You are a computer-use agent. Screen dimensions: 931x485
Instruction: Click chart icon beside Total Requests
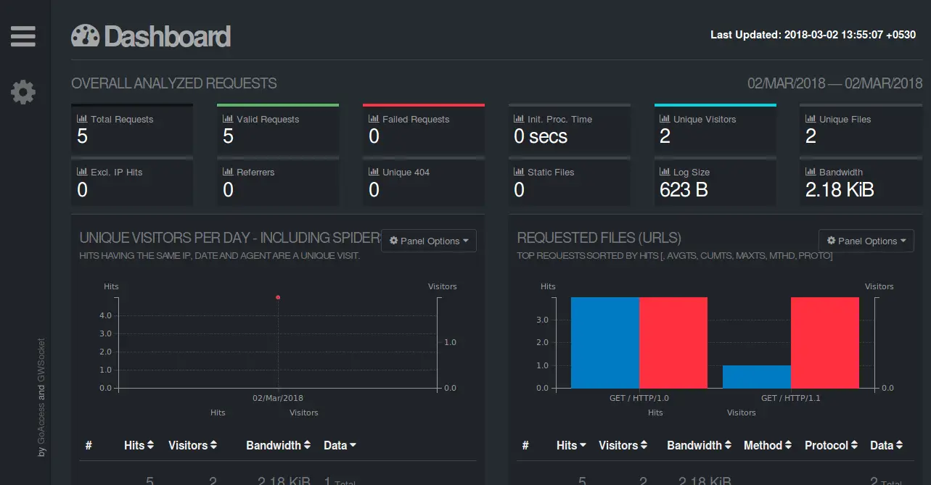(82, 119)
